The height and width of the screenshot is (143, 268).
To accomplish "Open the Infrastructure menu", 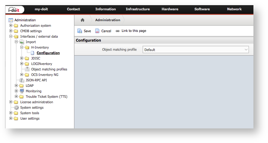I will (137, 9).
